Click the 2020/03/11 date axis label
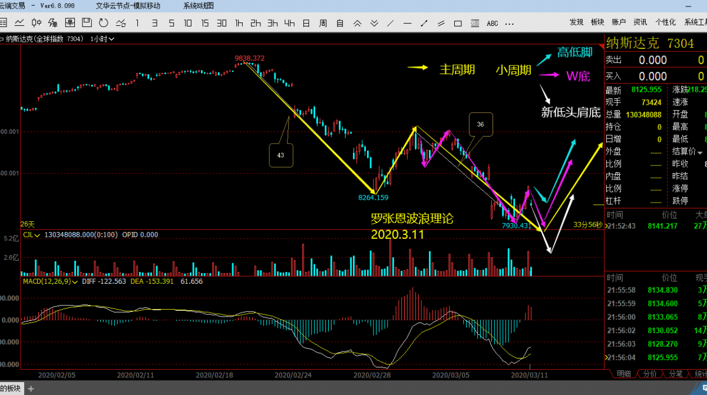The image size is (707, 395). [x=530, y=374]
